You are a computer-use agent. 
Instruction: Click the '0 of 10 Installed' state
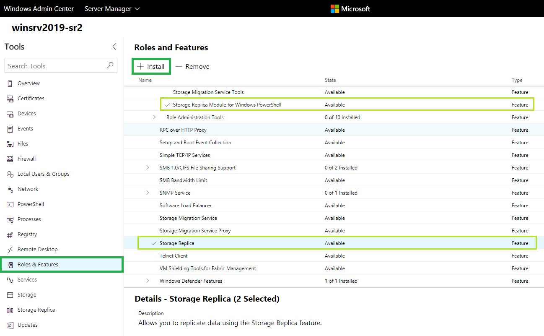tap(342, 117)
